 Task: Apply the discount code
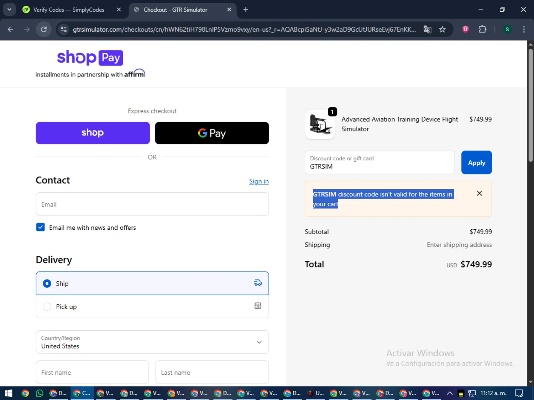coord(476,162)
